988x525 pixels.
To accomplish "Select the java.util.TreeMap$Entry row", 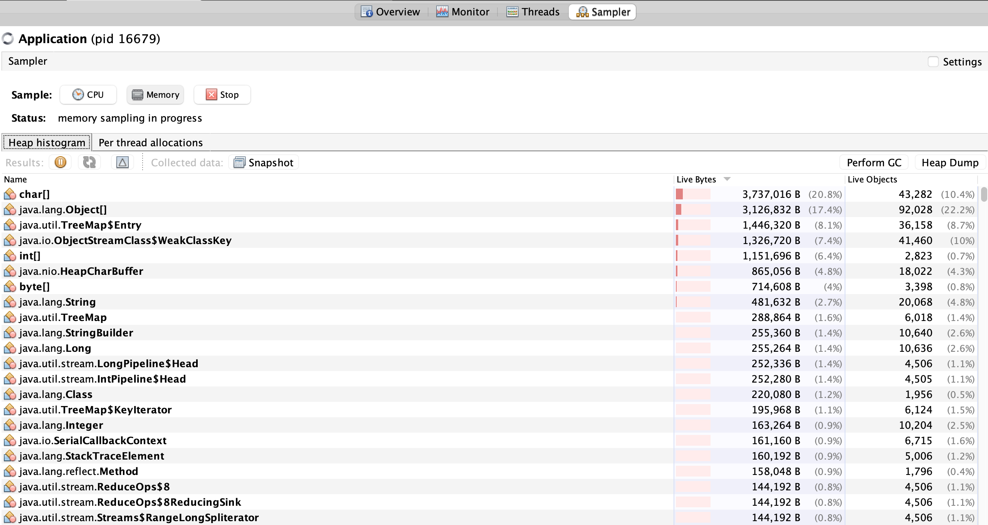I will click(x=80, y=225).
